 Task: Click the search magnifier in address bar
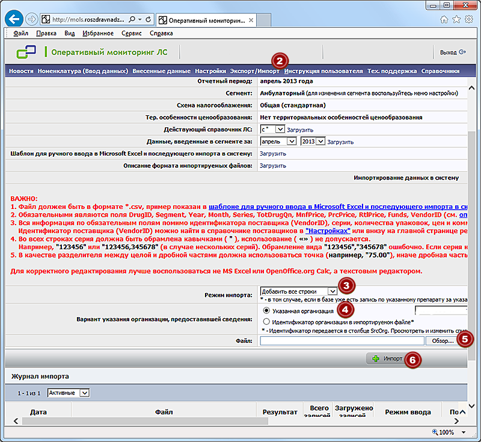pyautogui.click(x=132, y=19)
